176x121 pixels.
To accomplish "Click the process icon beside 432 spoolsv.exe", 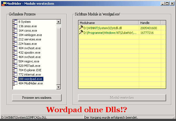I will 15,53.
